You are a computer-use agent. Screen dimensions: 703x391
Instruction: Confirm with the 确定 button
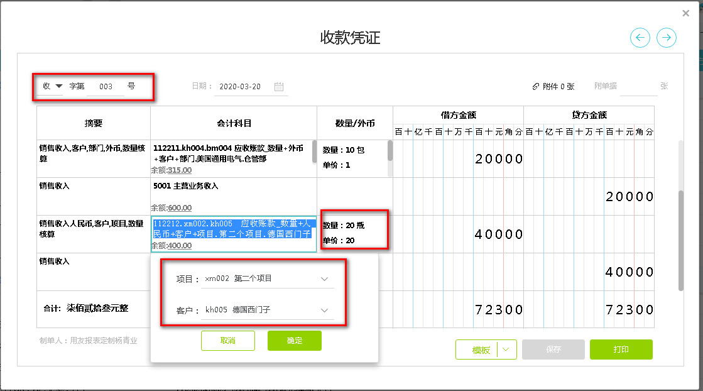[x=294, y=341]
